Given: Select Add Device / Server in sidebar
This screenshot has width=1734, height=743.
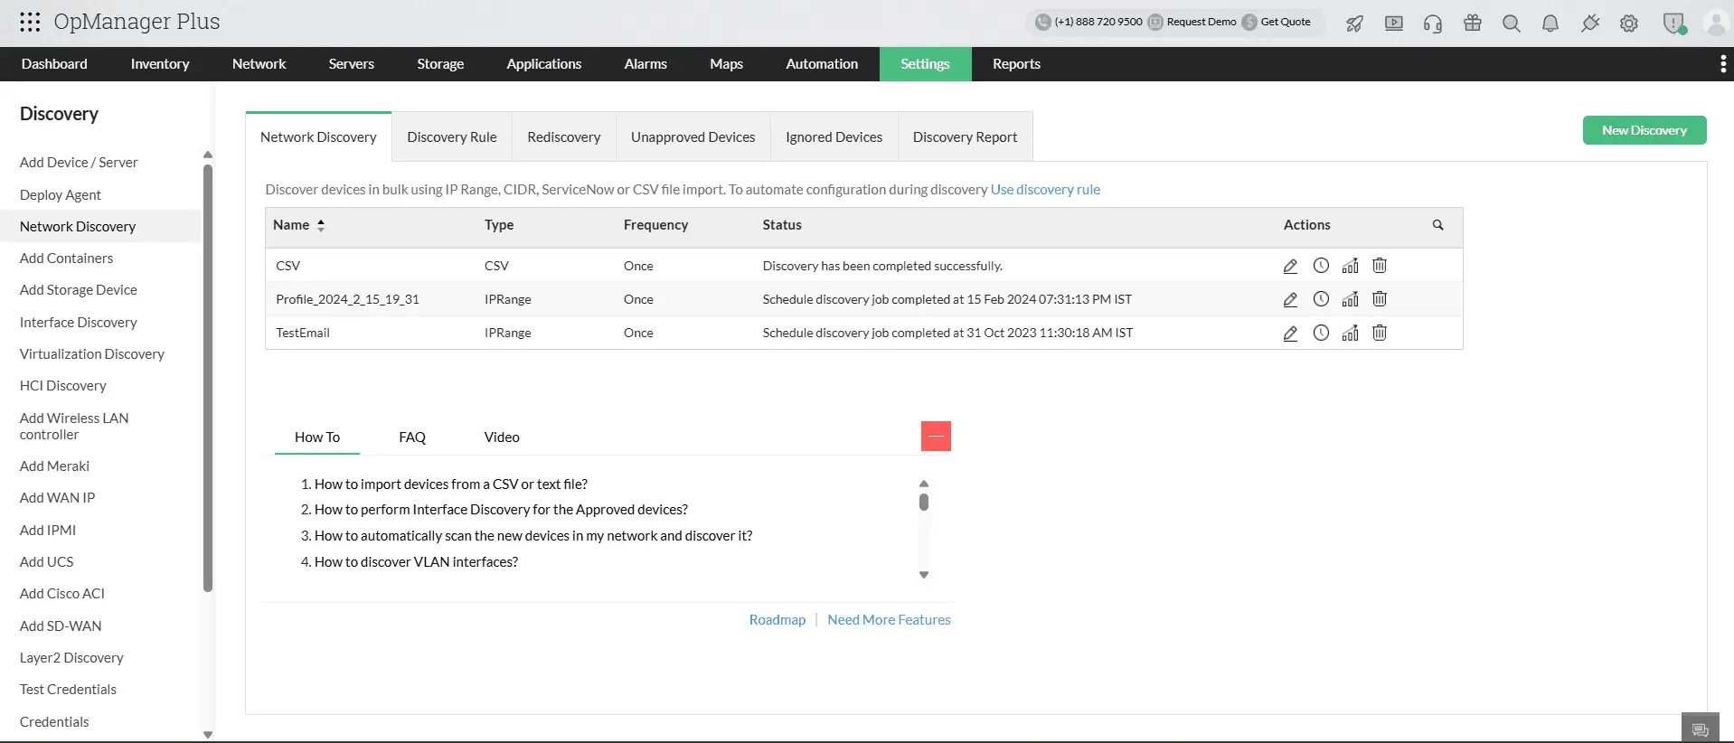Looking at the screenshot, I should coord(79,163).
